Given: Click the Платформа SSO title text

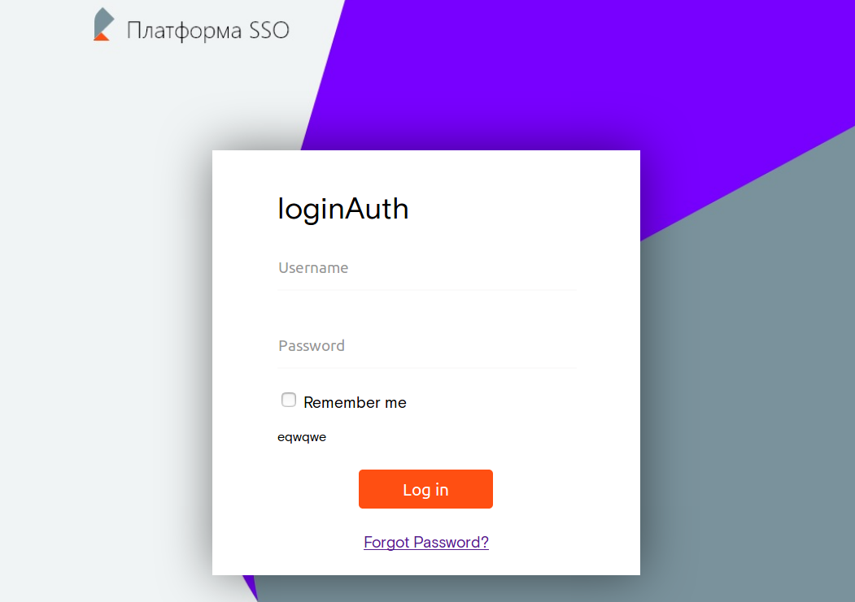Looking at the screenshot, I should (x=207, y=31).
